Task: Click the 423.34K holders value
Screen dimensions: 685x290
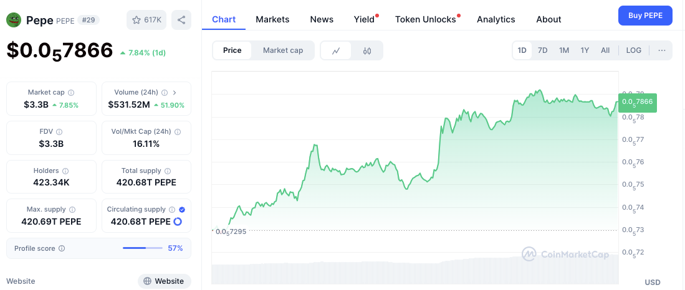Action: (x=51, y=182)
